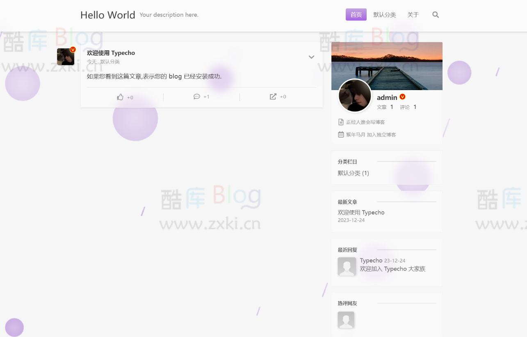Select the 首页 menu item

(x=356, y=14)
